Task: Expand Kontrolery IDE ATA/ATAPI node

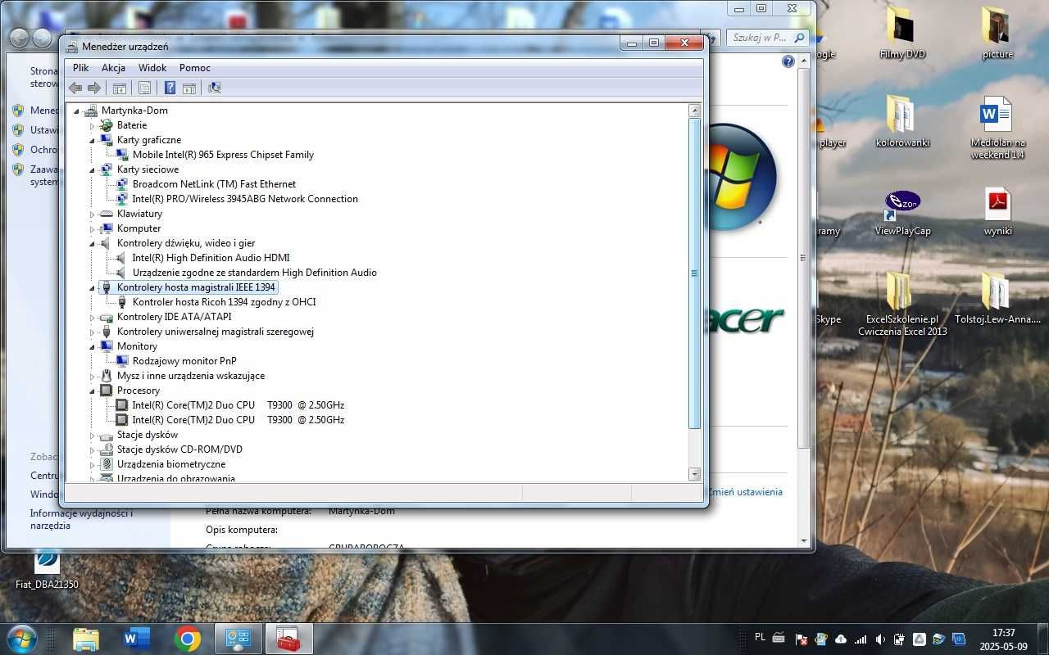Action: [x=93, y=317]
